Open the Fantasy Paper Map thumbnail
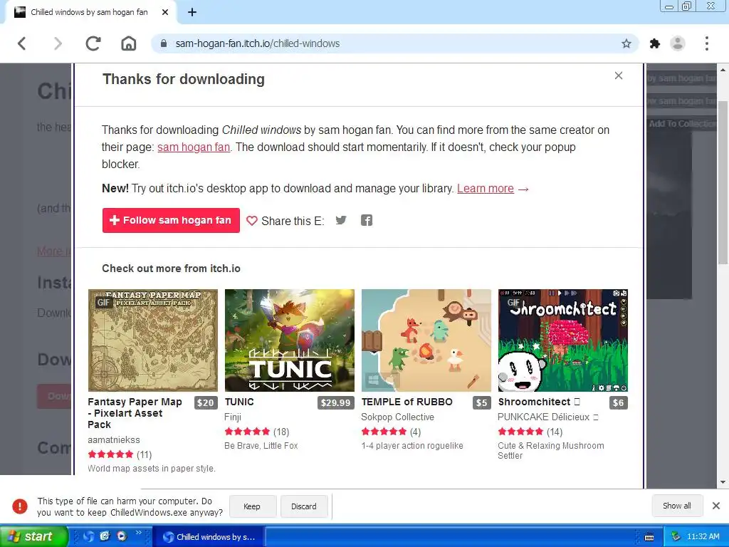The height and width of the screenshot is (547, 729). (153, 340)
